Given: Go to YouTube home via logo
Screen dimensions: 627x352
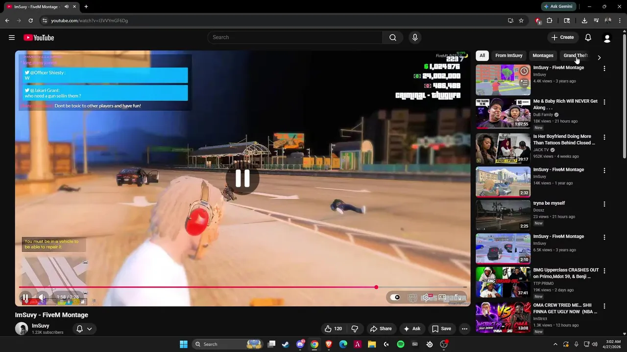Looking at the screenshot, I should coord(39,38).
